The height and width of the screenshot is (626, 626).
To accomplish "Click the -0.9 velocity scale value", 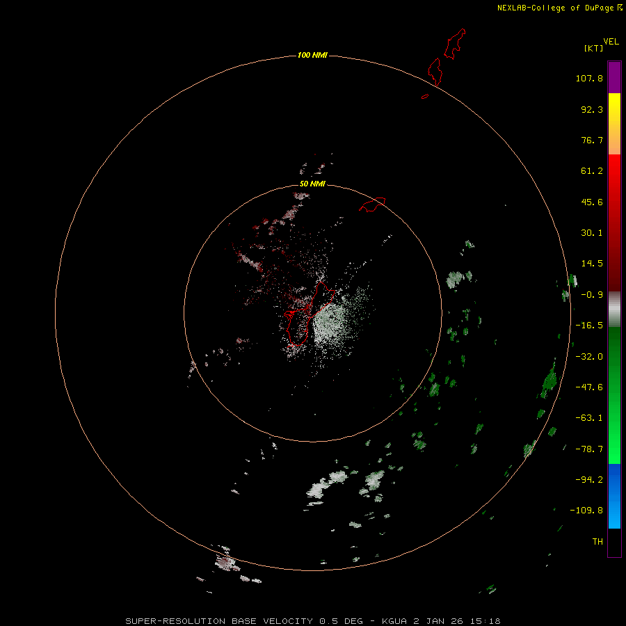I will 592,295.
